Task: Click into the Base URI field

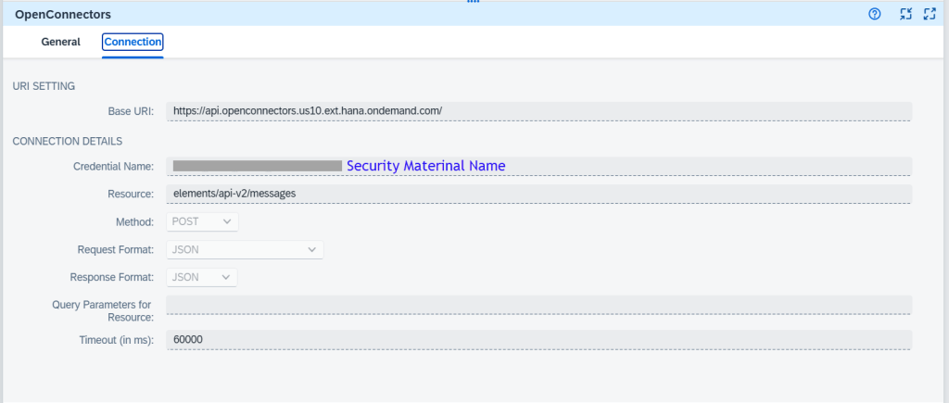Action: click(x=538, y=111)
